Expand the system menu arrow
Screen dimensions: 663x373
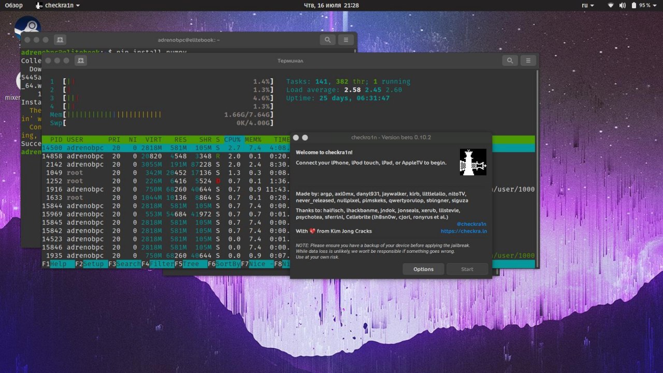[655, 5]
